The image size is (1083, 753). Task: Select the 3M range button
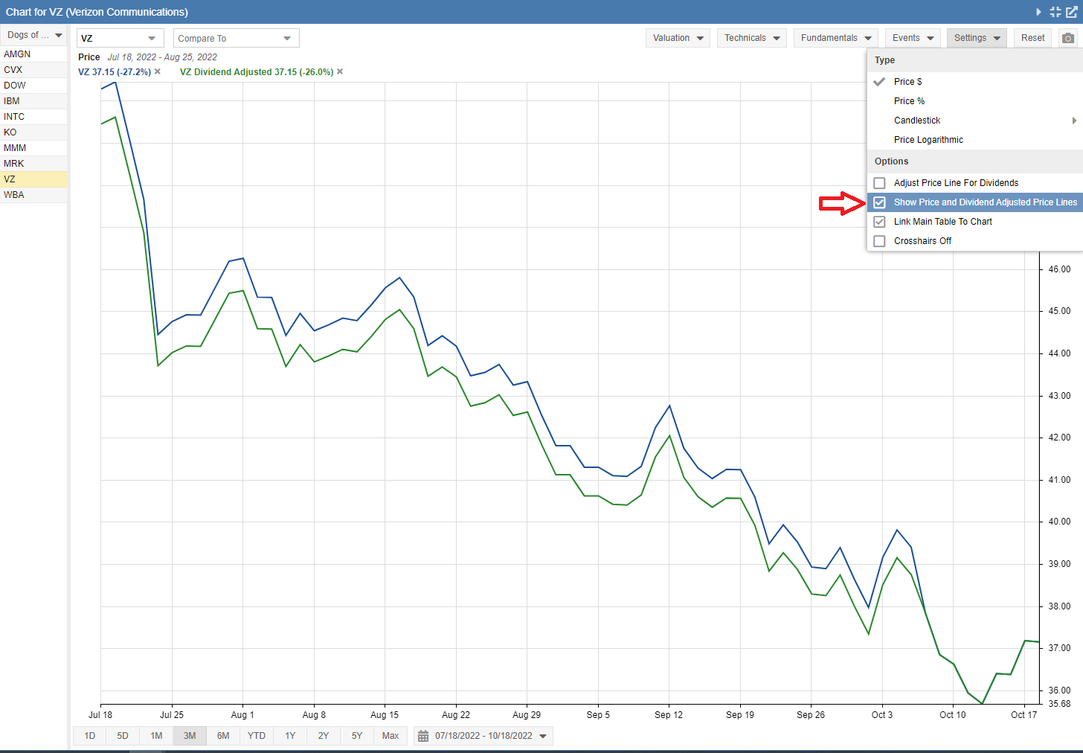click(190, 736)
